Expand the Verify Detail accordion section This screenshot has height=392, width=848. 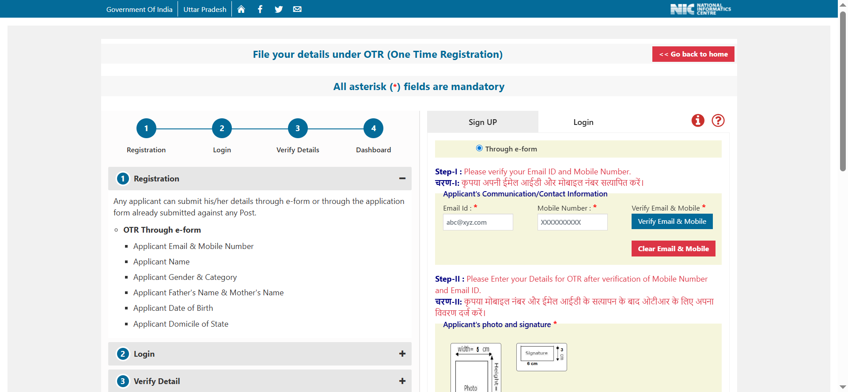(260, 381)
